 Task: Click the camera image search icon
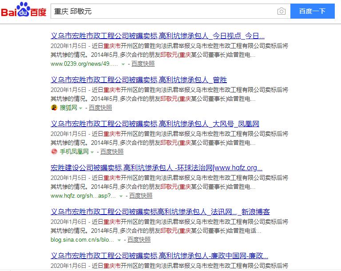(x=281, y=12)
